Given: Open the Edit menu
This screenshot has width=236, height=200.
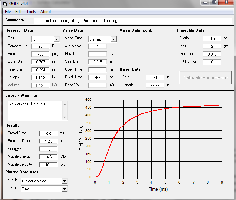Looking at the screenshot, I should (x=19, y=12).
